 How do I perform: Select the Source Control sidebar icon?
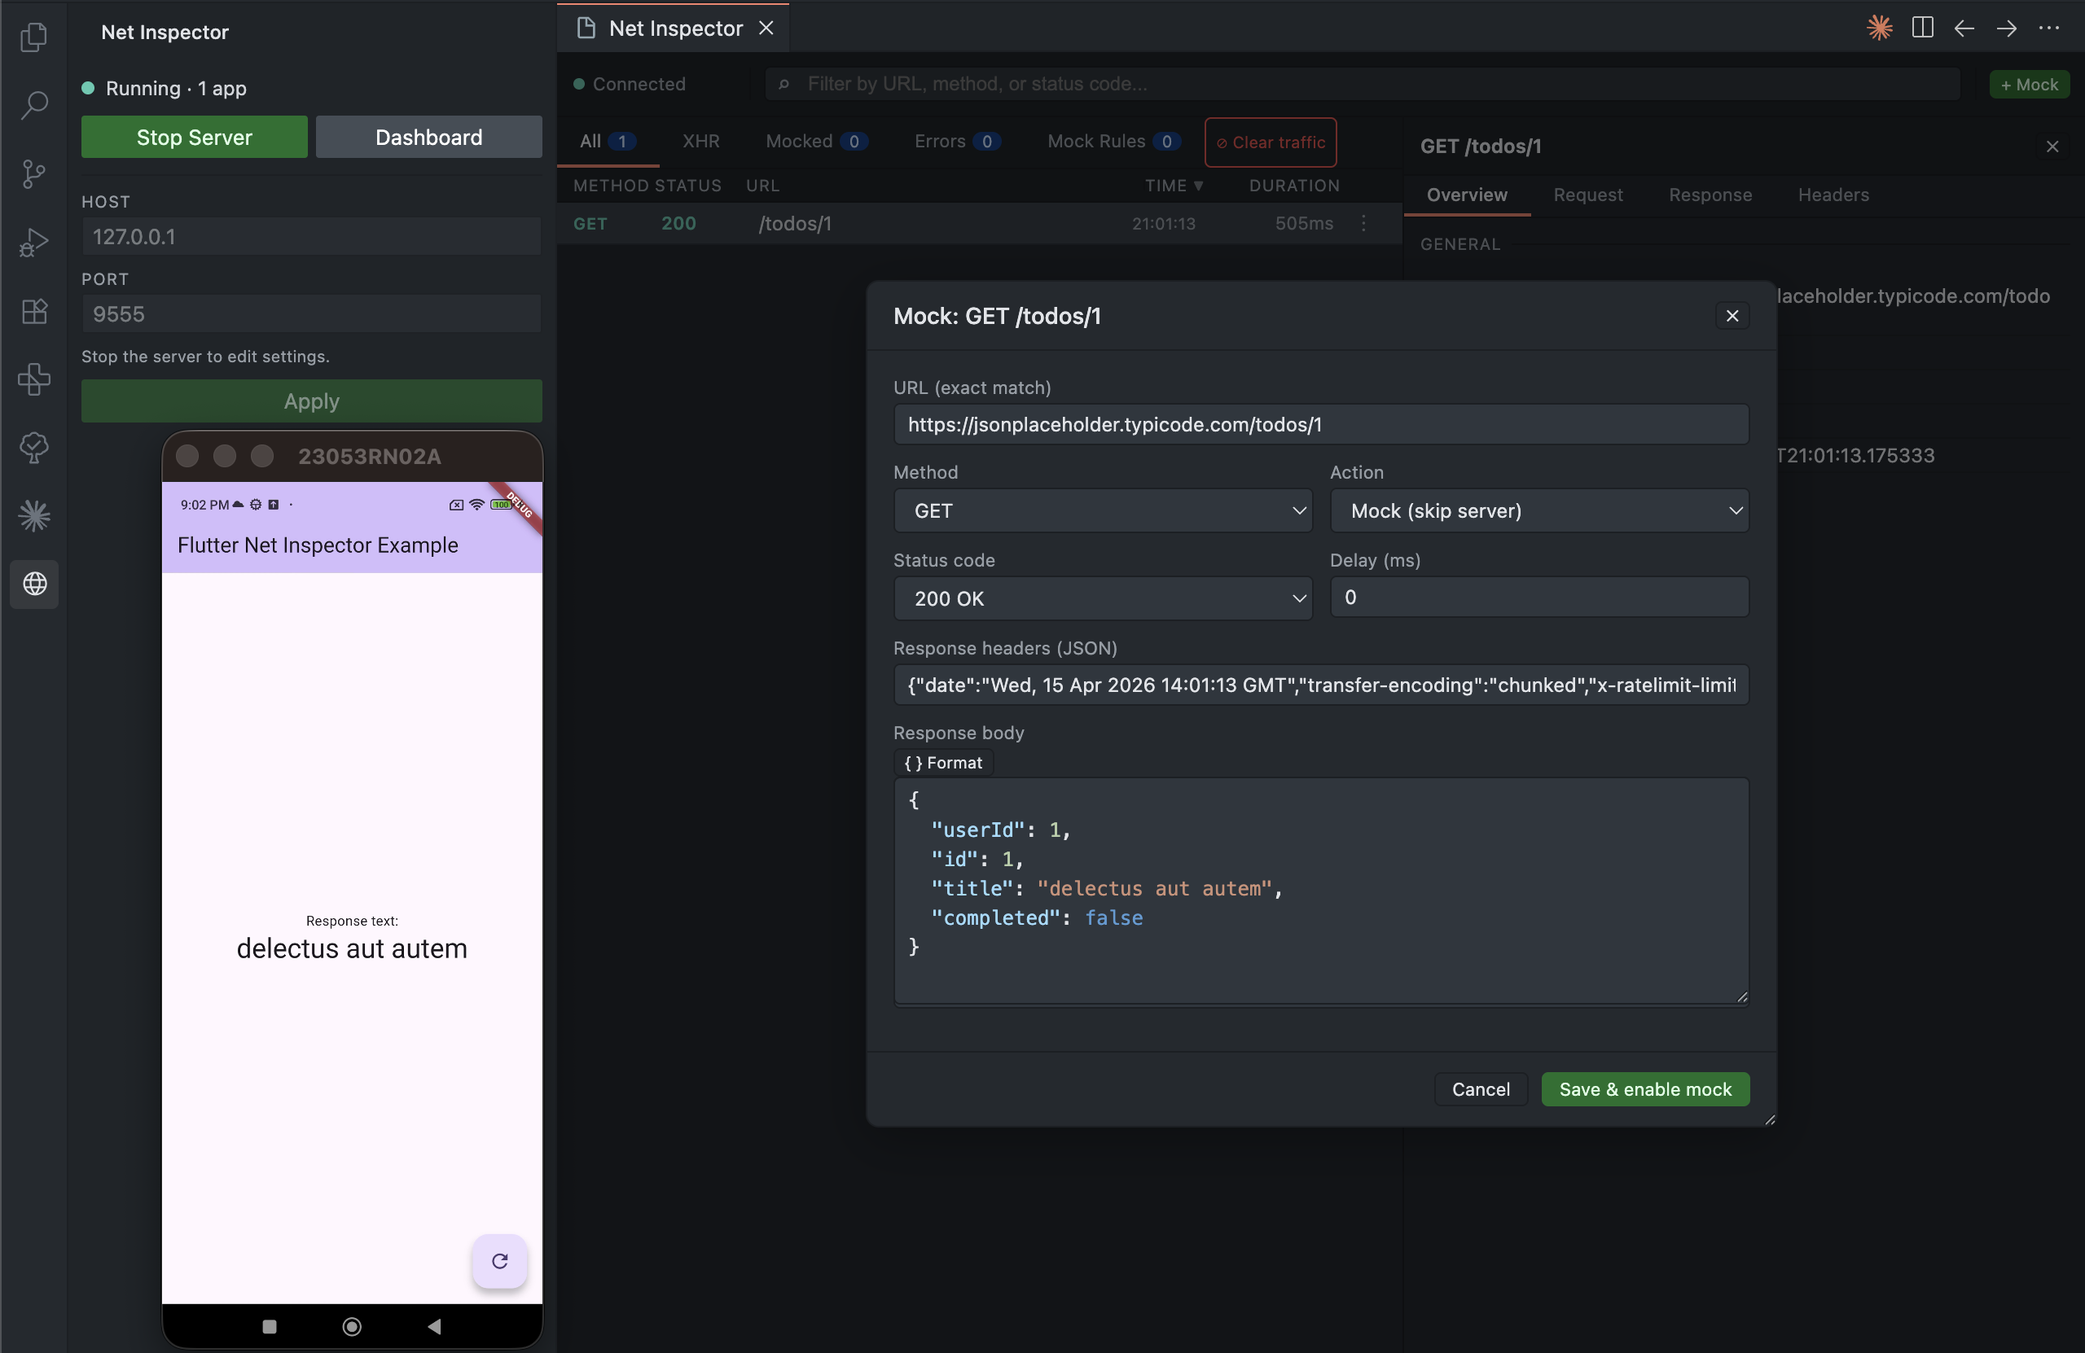(33, 173)
